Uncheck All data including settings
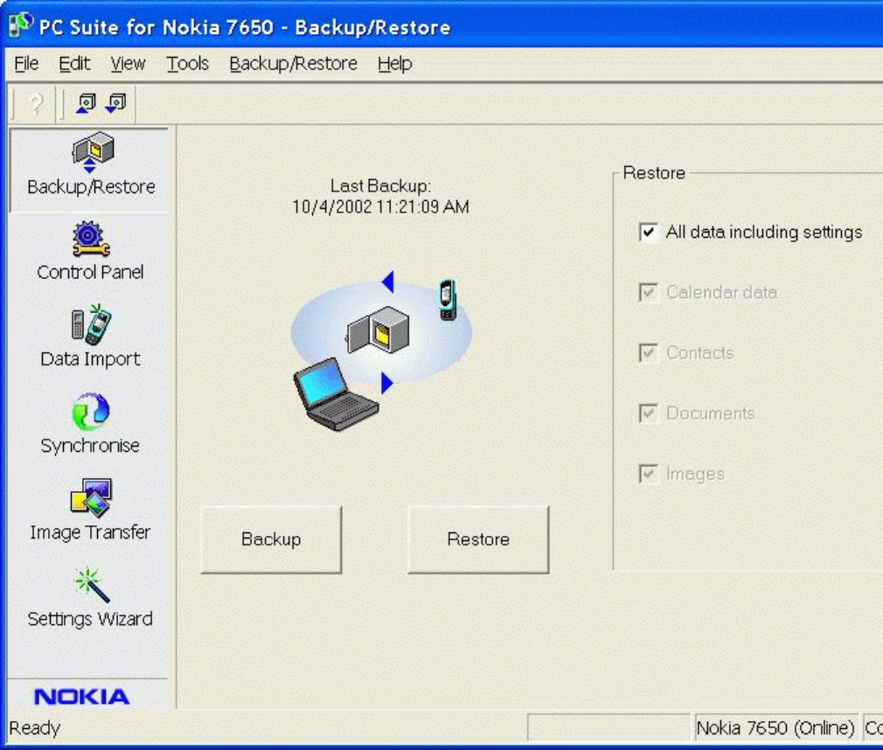Viewport: 883px width, 750px height. click(x=648, y=232)
